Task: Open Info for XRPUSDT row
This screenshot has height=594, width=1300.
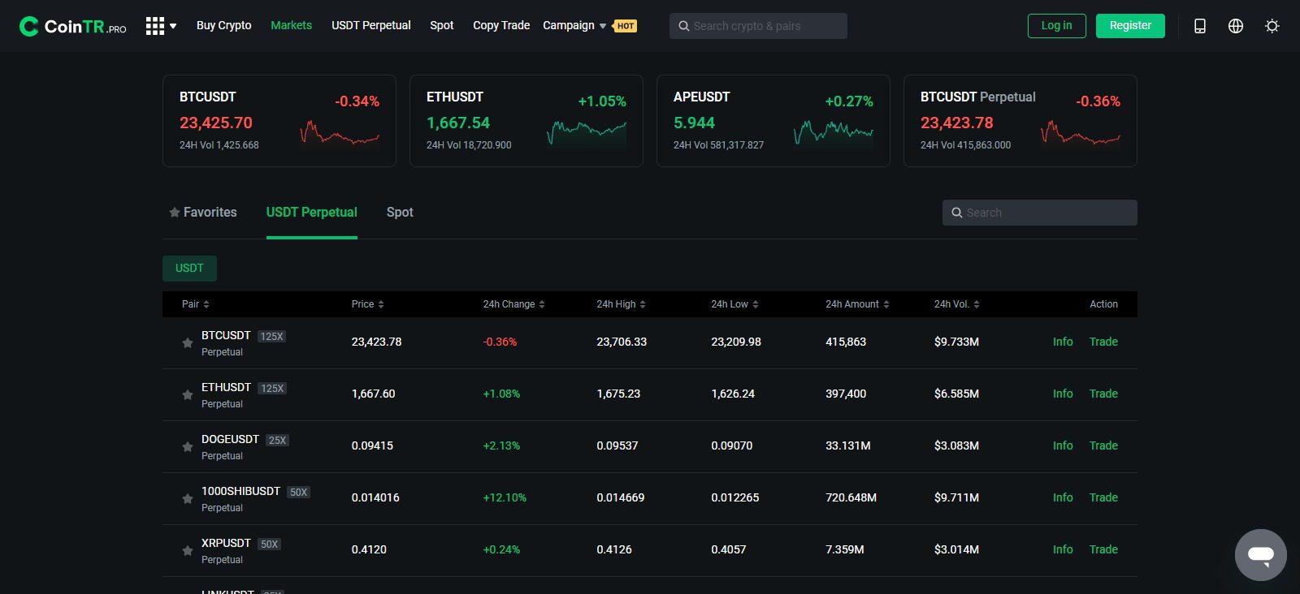Action: (x=1063, y=549)
